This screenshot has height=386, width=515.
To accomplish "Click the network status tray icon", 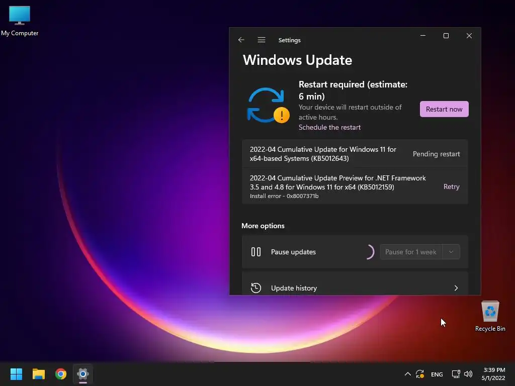I will (x=456, y=374).
